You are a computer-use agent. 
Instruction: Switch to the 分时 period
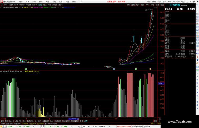tap(6, 5)
